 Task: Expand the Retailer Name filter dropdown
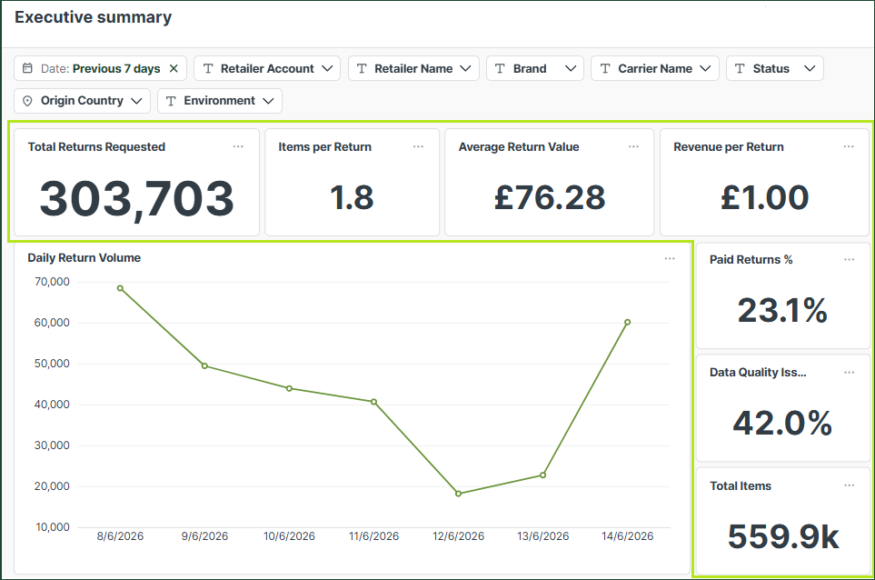coord(413,68)
